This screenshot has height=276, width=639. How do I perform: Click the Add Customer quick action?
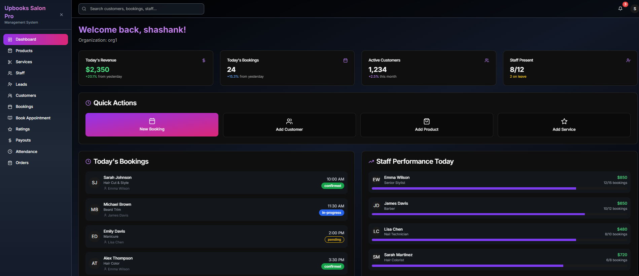click(x=289, y=125)
